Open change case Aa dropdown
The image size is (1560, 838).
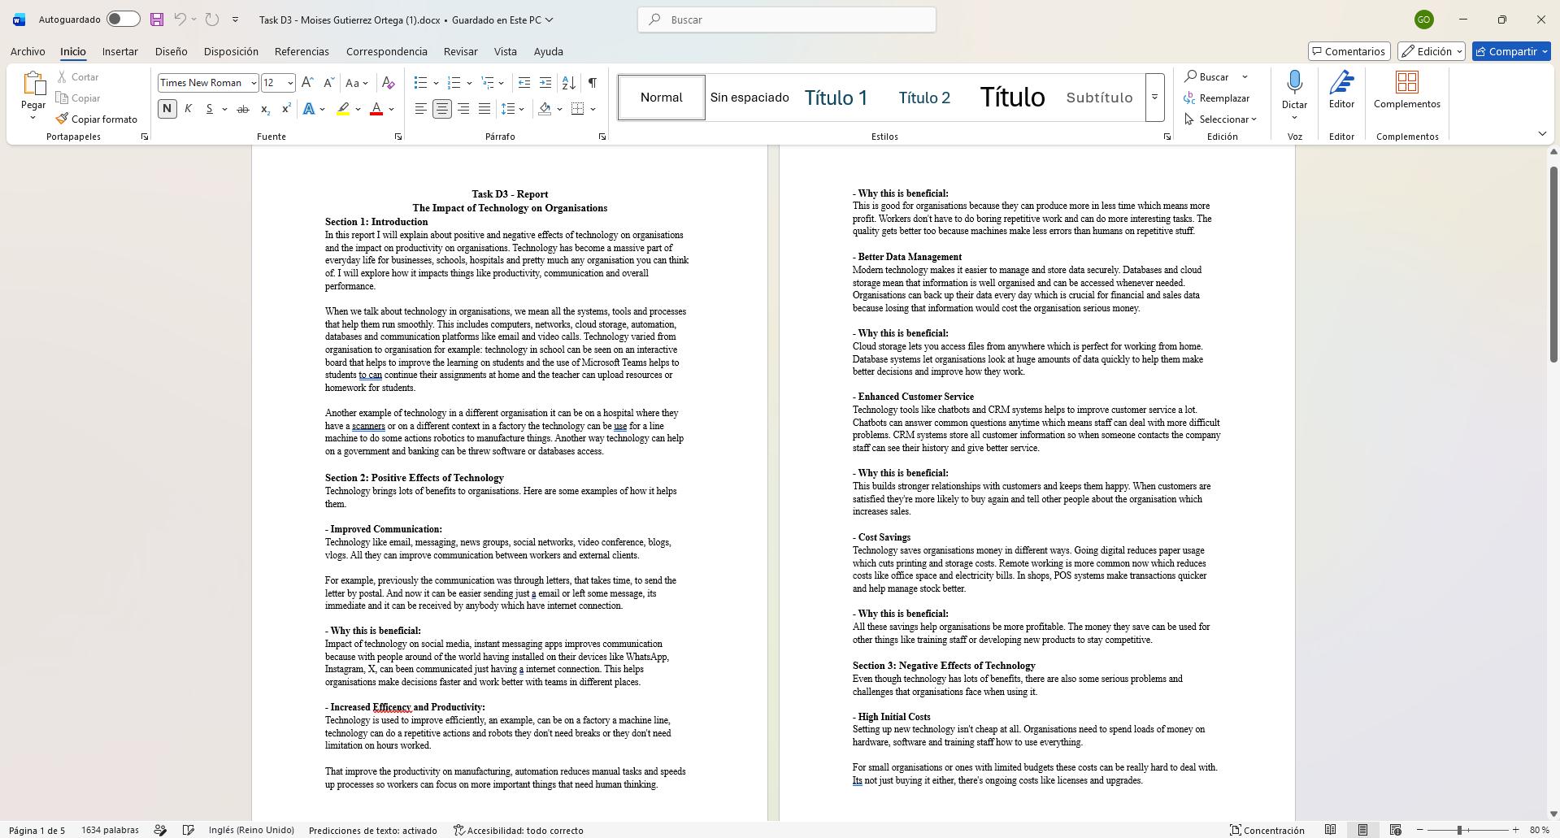coord(357,83)
